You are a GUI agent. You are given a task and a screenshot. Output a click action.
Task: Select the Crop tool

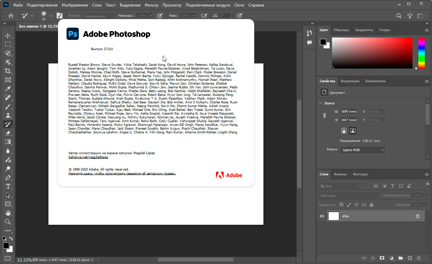tap(8, 71)
